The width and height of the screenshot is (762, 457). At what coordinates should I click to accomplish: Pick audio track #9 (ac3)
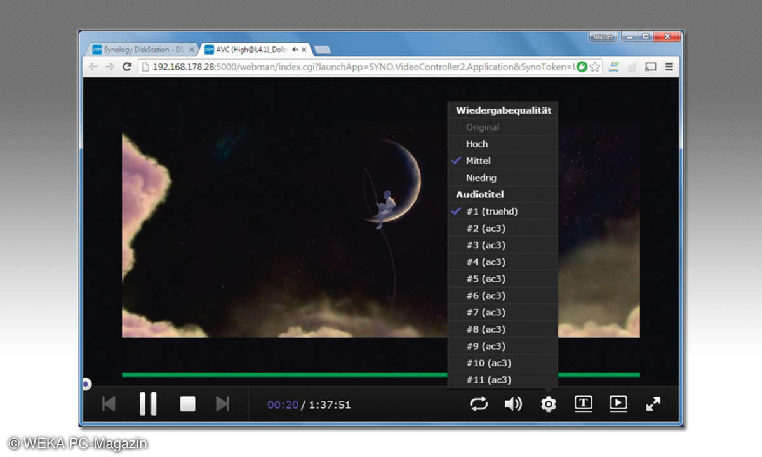pyautogui.click(x=503, y=346)
